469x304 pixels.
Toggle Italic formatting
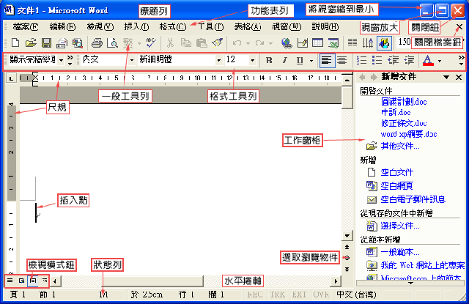tap(284, 60)
